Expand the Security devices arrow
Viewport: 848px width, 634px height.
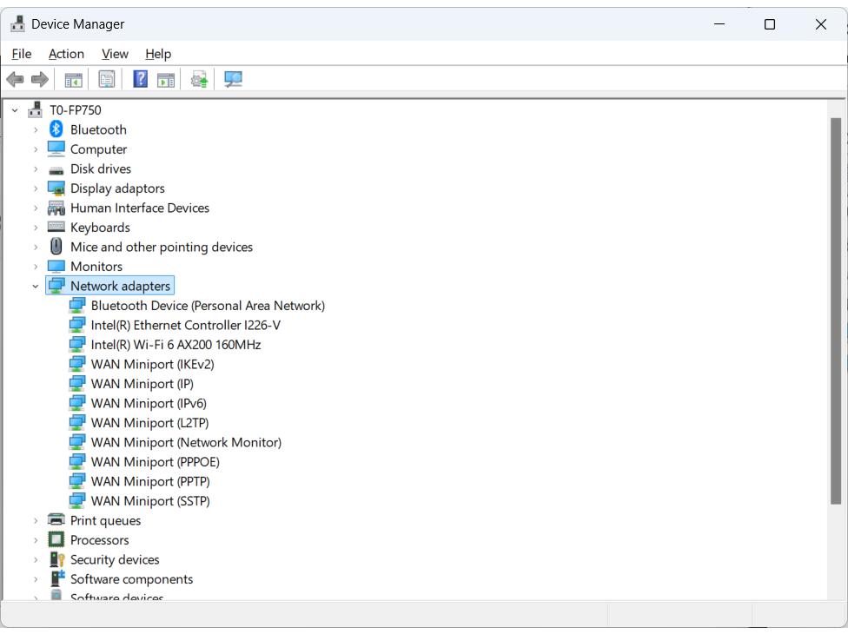click(x=36, y=559)
